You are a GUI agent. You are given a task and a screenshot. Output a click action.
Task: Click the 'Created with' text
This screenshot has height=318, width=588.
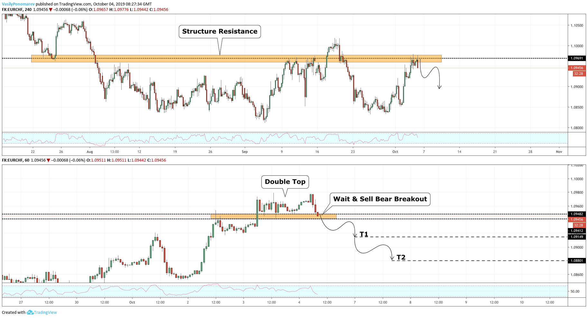click(x=14, y=312)
